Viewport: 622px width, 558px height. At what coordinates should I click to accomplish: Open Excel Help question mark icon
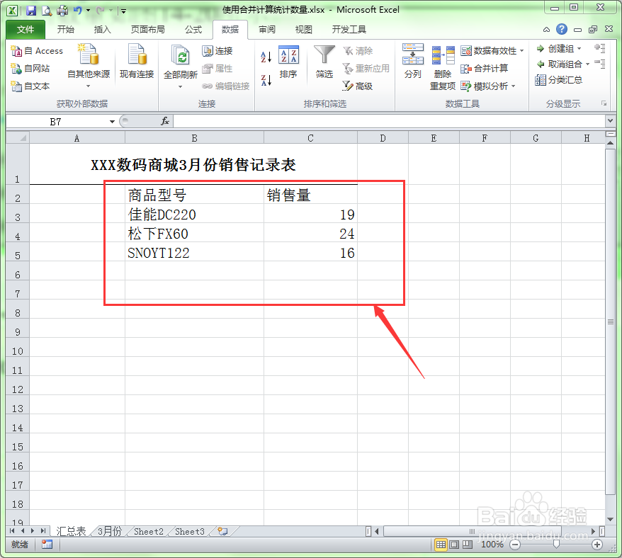point(561,29)
